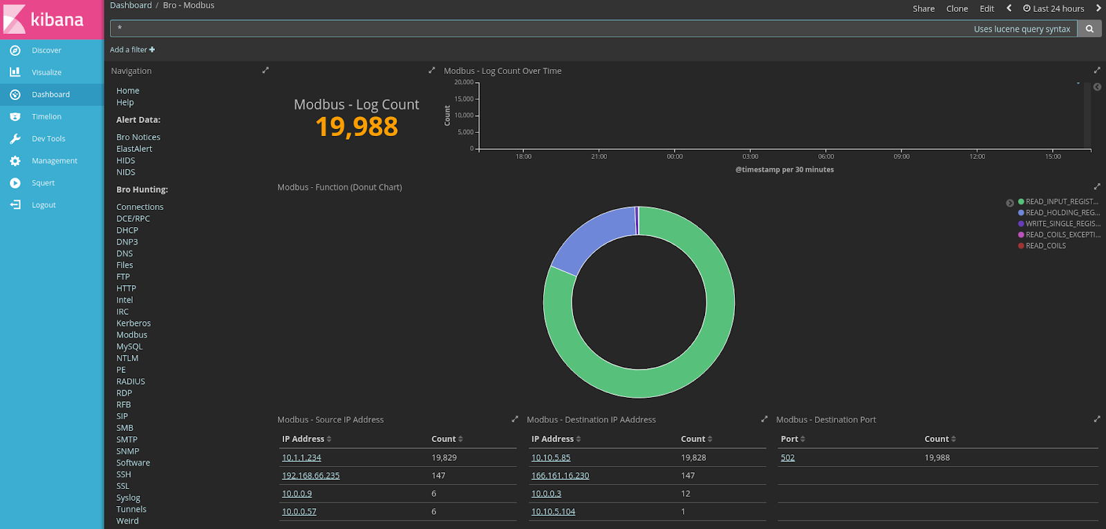Maximize the Modbus Destination Port panel
Screen dimensions: 1106x529
(x=1097, y=419)
